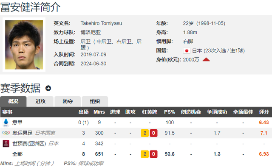
Task: Open the 意甲 competition link
Action: click(x=17, y=122)
